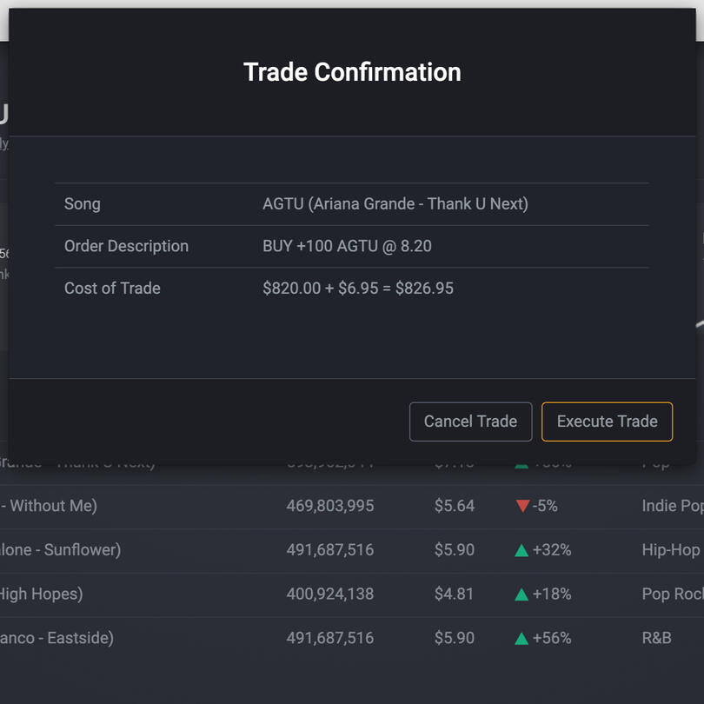
Task: Open the Without Me song row
Action: [x=49, y=506]
